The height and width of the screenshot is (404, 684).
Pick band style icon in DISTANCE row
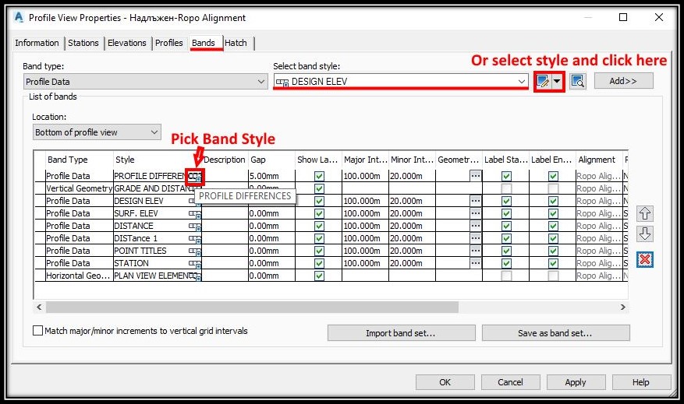coord(195,226)
